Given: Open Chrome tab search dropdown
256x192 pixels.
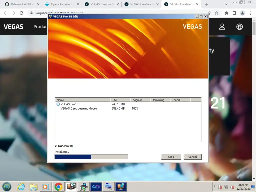Looking at the screenshot, I should pyautogui.click(x=226, y=4).
